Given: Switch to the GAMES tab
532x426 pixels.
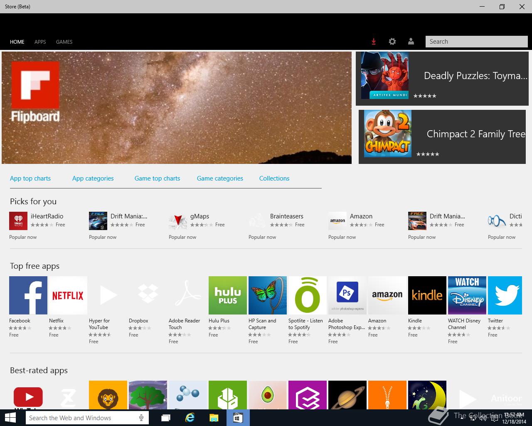Looking at the screenshot, I should [64, 42].
